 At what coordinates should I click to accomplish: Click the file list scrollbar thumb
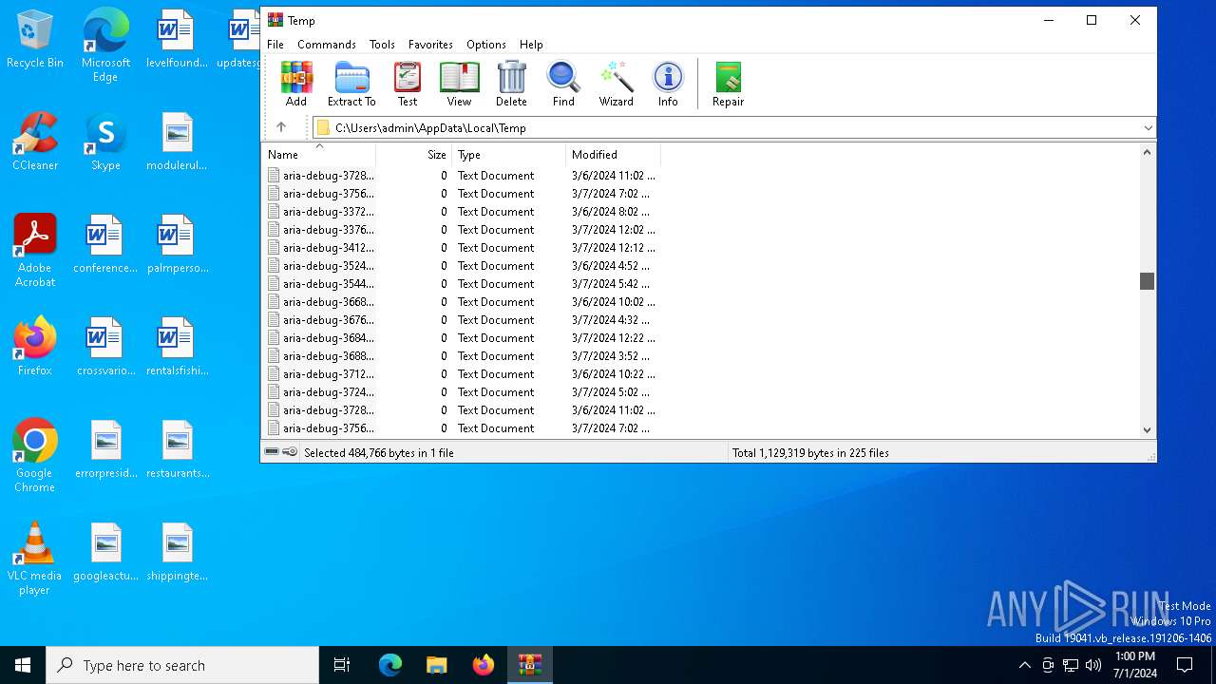1147,281
